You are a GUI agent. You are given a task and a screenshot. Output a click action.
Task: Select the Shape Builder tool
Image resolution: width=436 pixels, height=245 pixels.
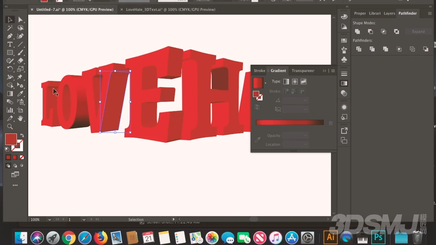(10, 85)
